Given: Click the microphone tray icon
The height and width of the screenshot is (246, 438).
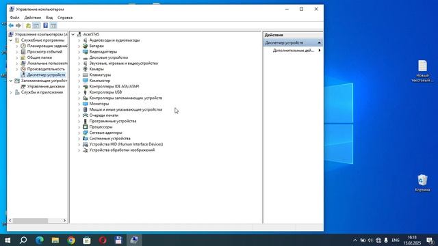Looking at the screenshot, I should (x=386, y=240).
